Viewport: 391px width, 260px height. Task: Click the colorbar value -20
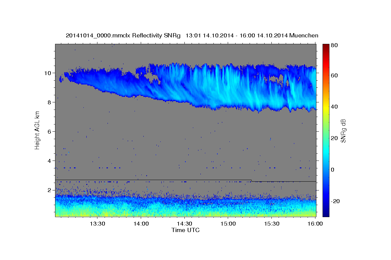[x=335, y=201]
